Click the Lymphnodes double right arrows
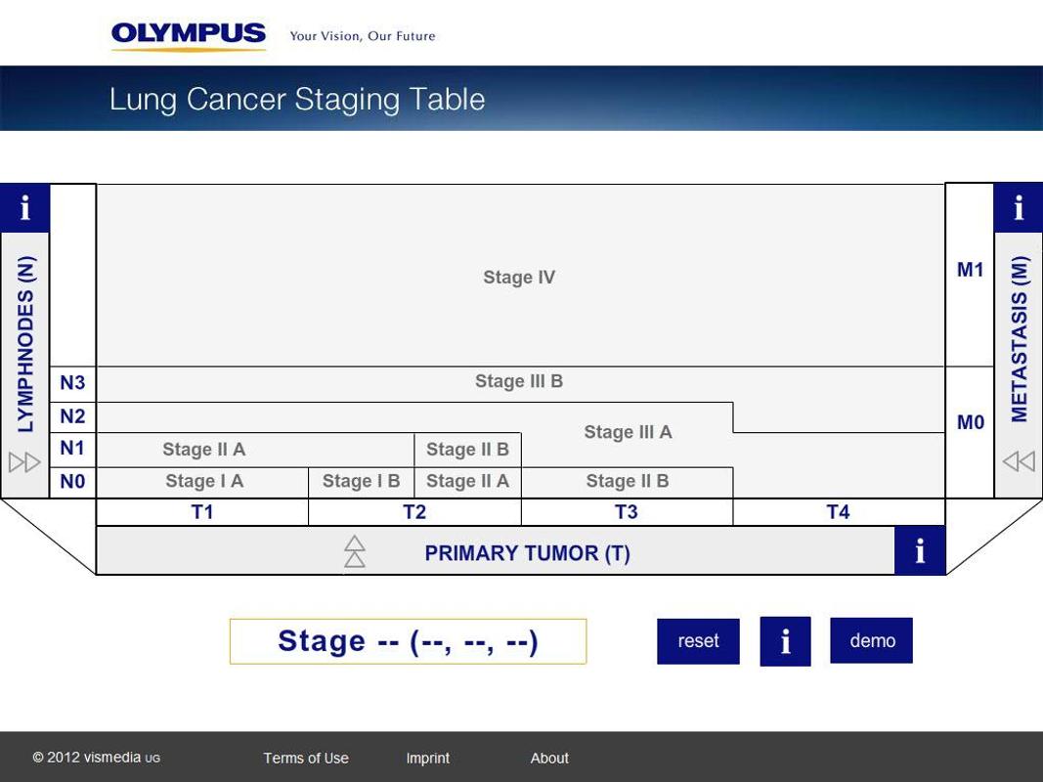 [24, 462]
